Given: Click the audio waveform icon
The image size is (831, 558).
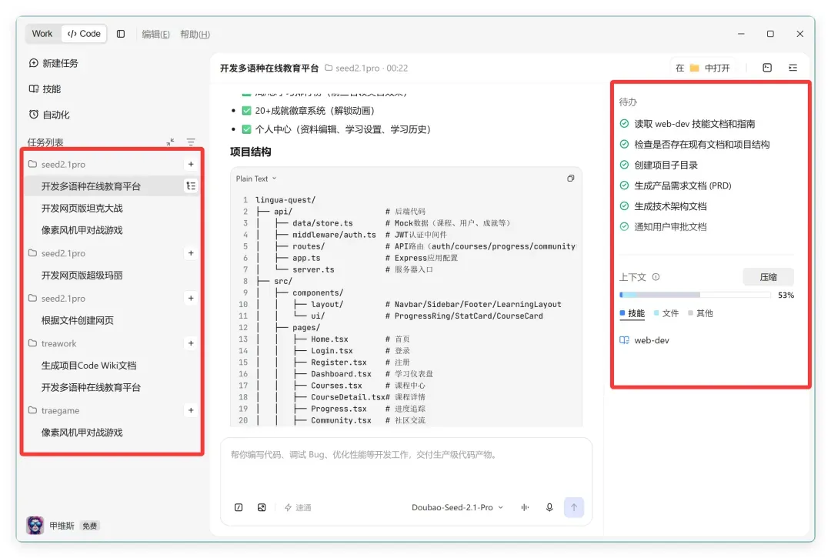Looking at the screenshot, I should (x=526, y=507).
